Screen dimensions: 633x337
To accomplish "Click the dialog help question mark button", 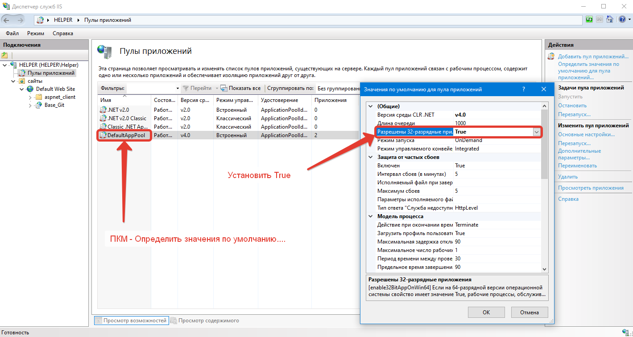I will (x=523, y=89).
